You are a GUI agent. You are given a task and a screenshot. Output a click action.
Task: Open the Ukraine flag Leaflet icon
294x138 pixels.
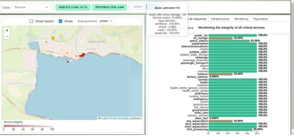coord(99,118)
